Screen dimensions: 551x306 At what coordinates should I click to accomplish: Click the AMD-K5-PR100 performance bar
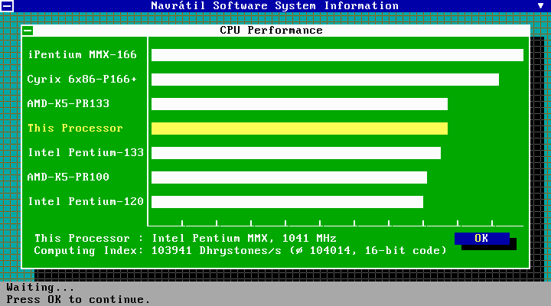pos(289,177)
